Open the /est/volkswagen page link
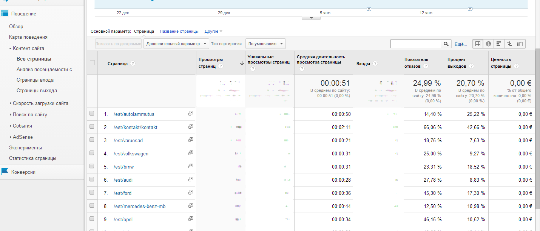 click(x=131, y=153)
